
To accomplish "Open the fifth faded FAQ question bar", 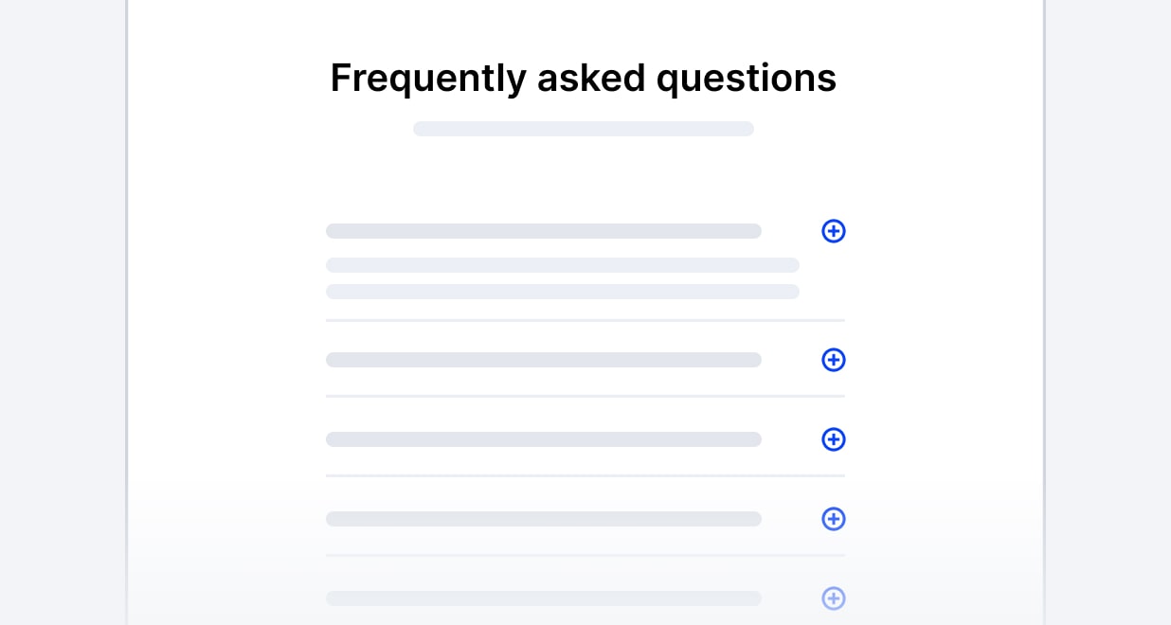I will pyautogui.click(x=544, y=598).
